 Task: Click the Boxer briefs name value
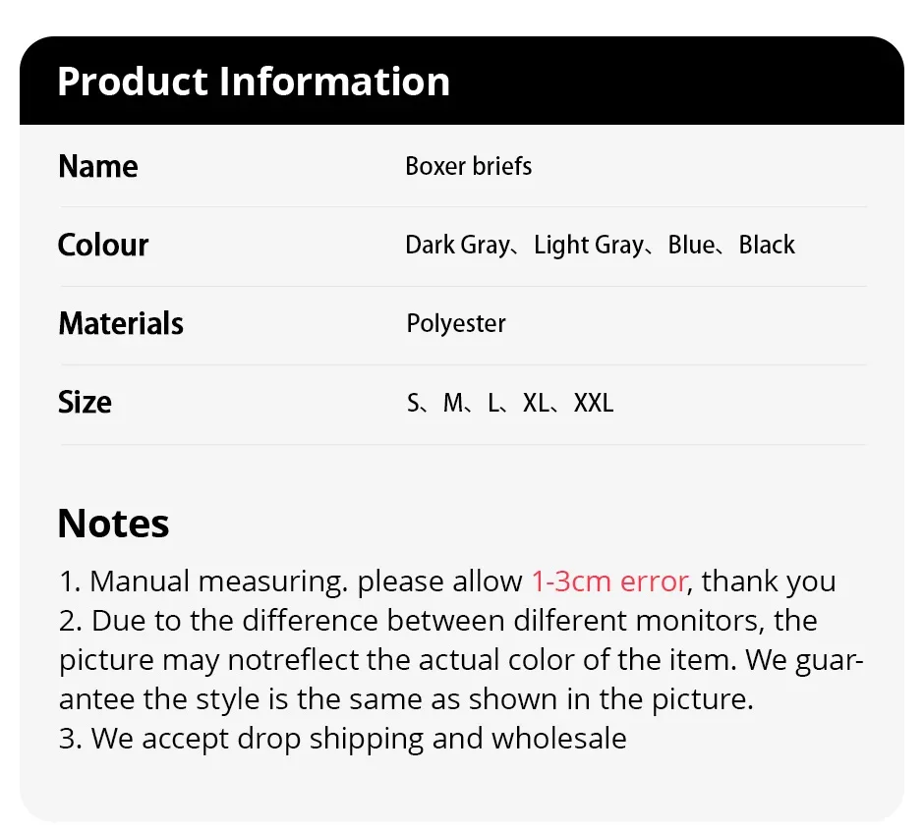click(x=468, y=166)
